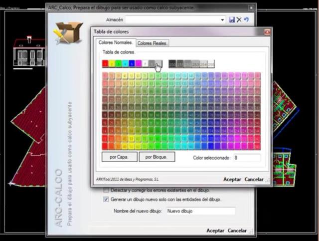Pick the red swatch numbered 1
The height and width of the screenshot is (241, 319).
click(x=105, y=64)
